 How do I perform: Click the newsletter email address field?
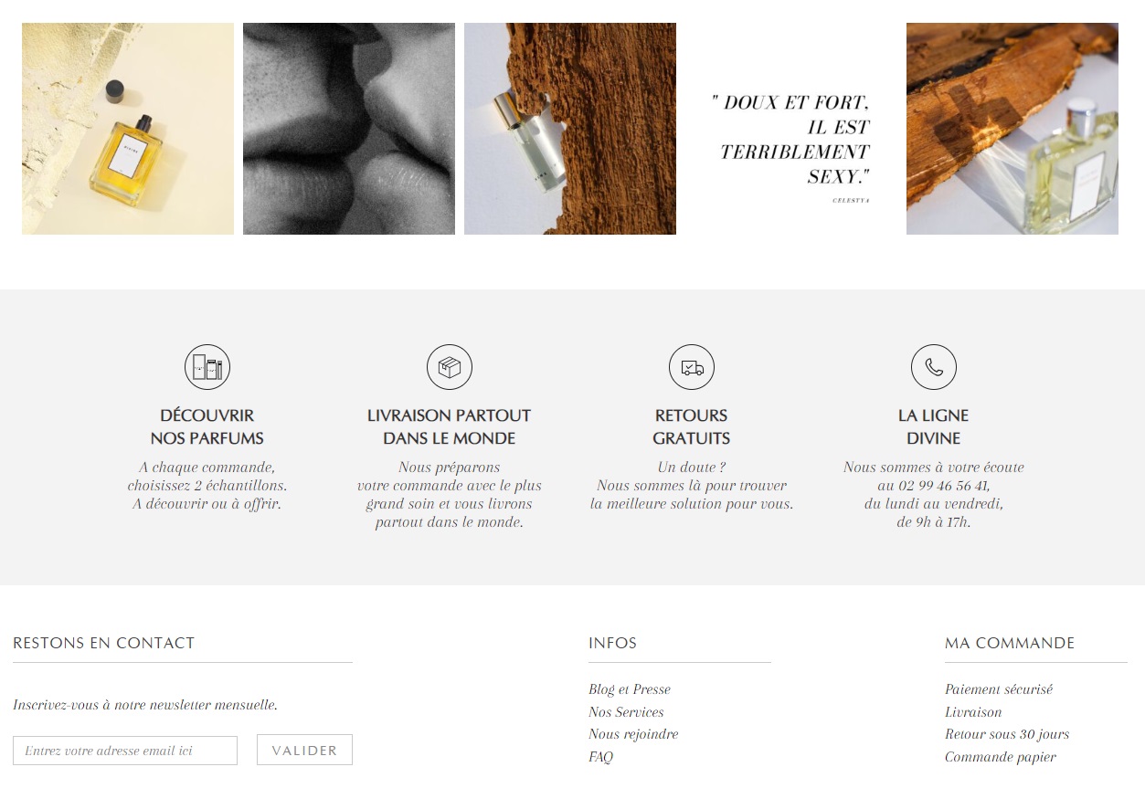pyautogui.click(x=125, y=751)
